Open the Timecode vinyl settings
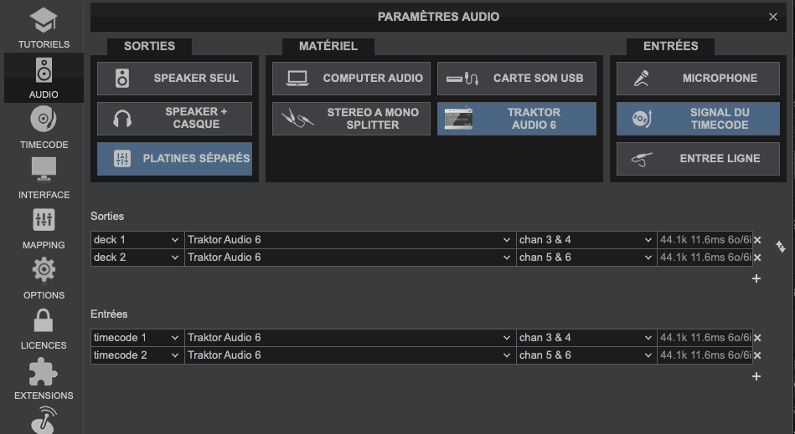This screenshot has width=795, height=434. pos(44,127)
